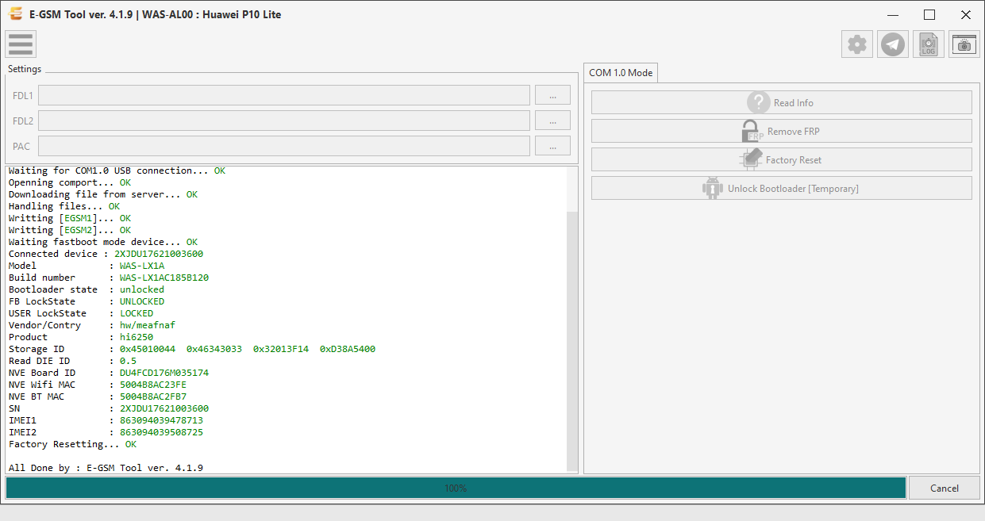Click the NVE BT MAC value 5004B8AC2FB7
Viewport: 985px width, 521px height.
click(153, 396)
